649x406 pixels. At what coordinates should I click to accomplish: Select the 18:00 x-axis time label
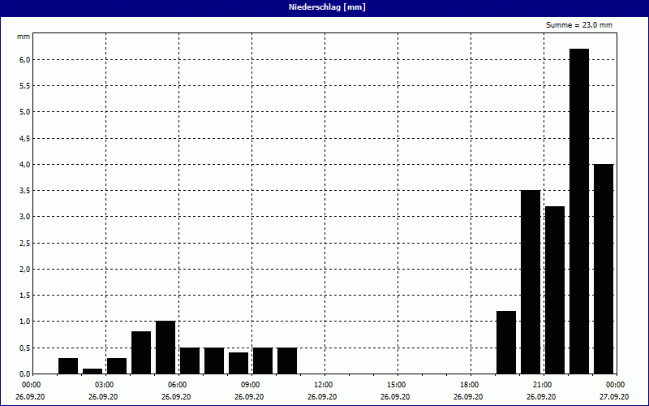point(469,385)
